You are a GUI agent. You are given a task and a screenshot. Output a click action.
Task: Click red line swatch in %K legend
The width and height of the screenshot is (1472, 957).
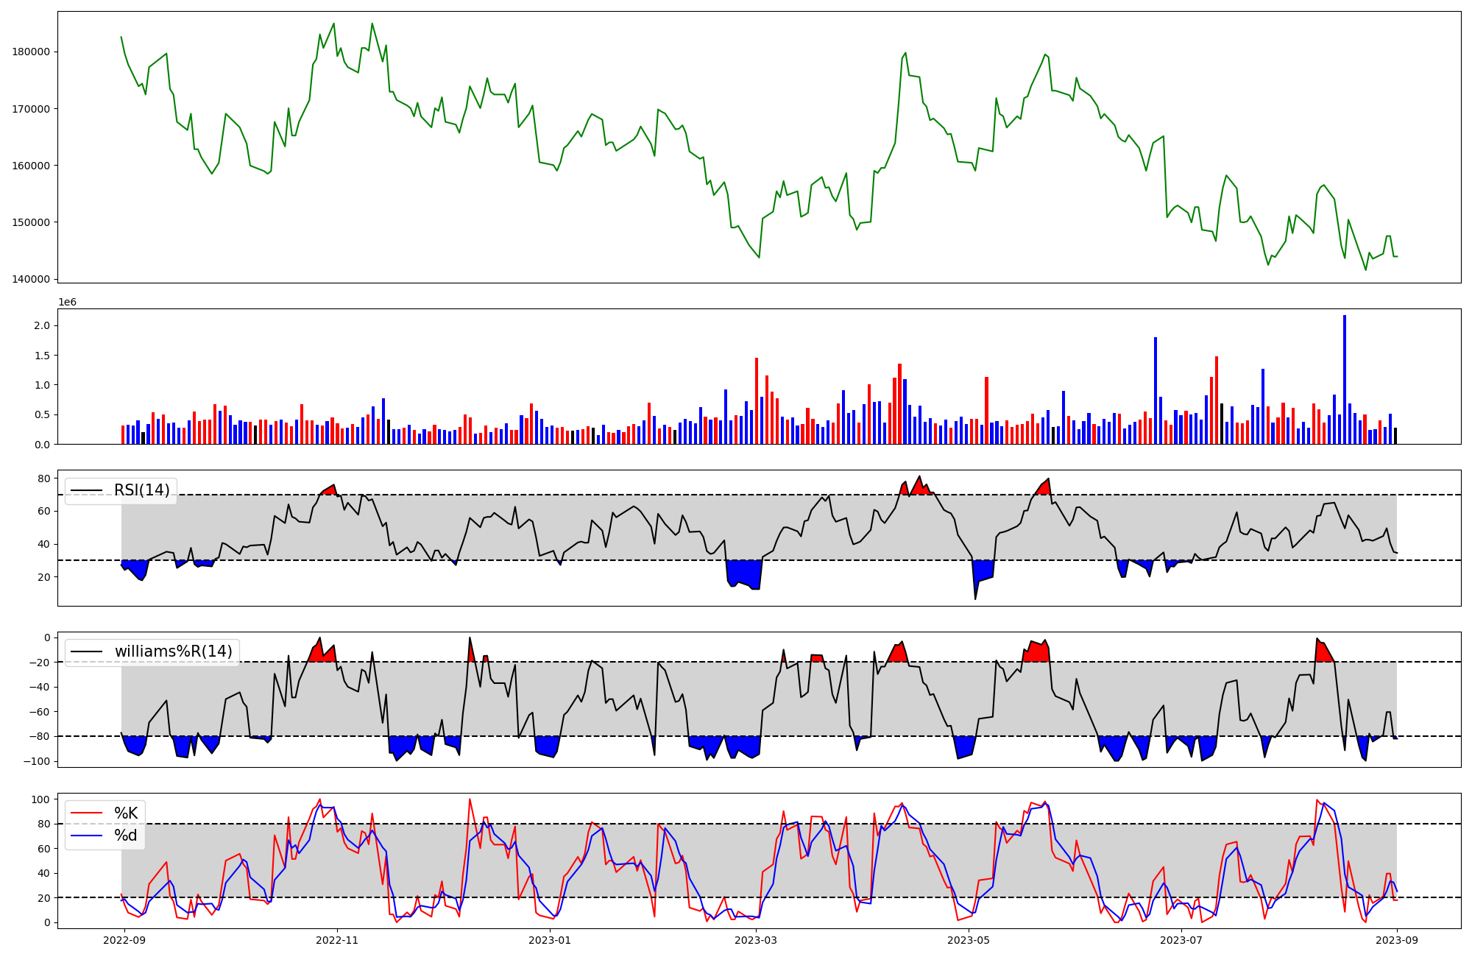(x=86, y=813)
